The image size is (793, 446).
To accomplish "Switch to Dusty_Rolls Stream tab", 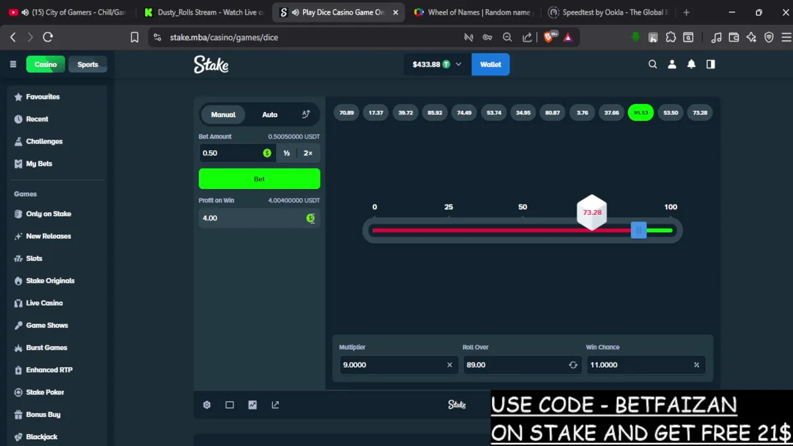I will [204, 12].
